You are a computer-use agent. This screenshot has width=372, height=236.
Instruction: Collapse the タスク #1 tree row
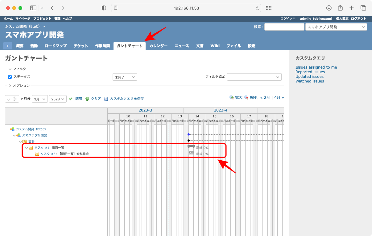coord(27,148)
